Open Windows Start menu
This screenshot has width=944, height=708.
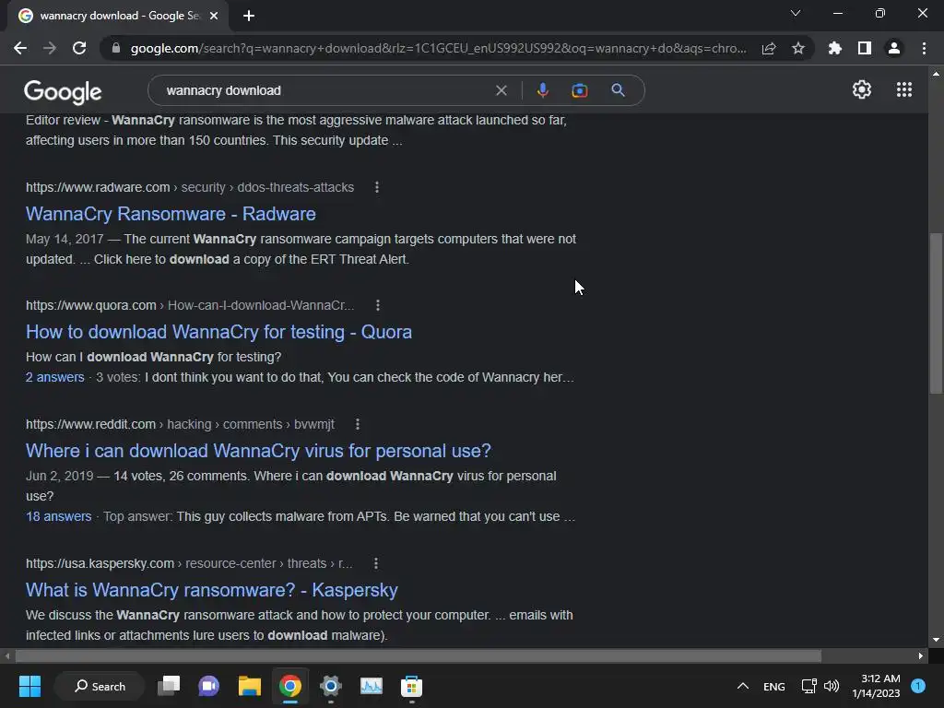pos(29,686)
